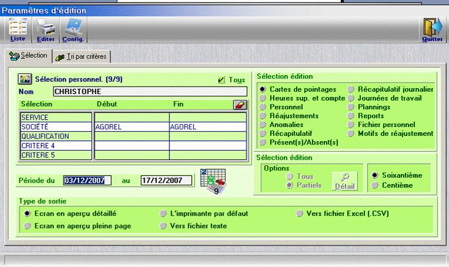The image size is (449, 267).
Task: Choose the Réajustements radio option
Action: click(x=262, y=116)
